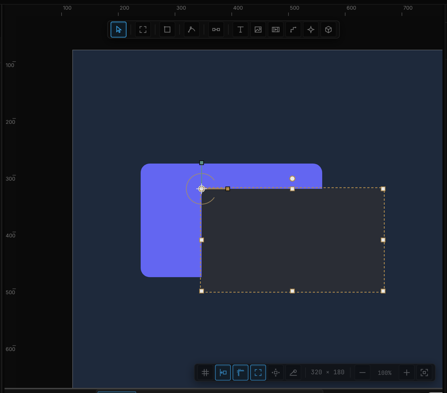Select the sparkle star tool
Screen dimensions: 447x393
[311, 30]
